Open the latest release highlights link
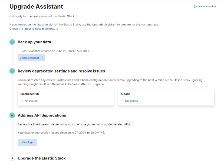Screen dimensions: 224x166 click(32, 29)
